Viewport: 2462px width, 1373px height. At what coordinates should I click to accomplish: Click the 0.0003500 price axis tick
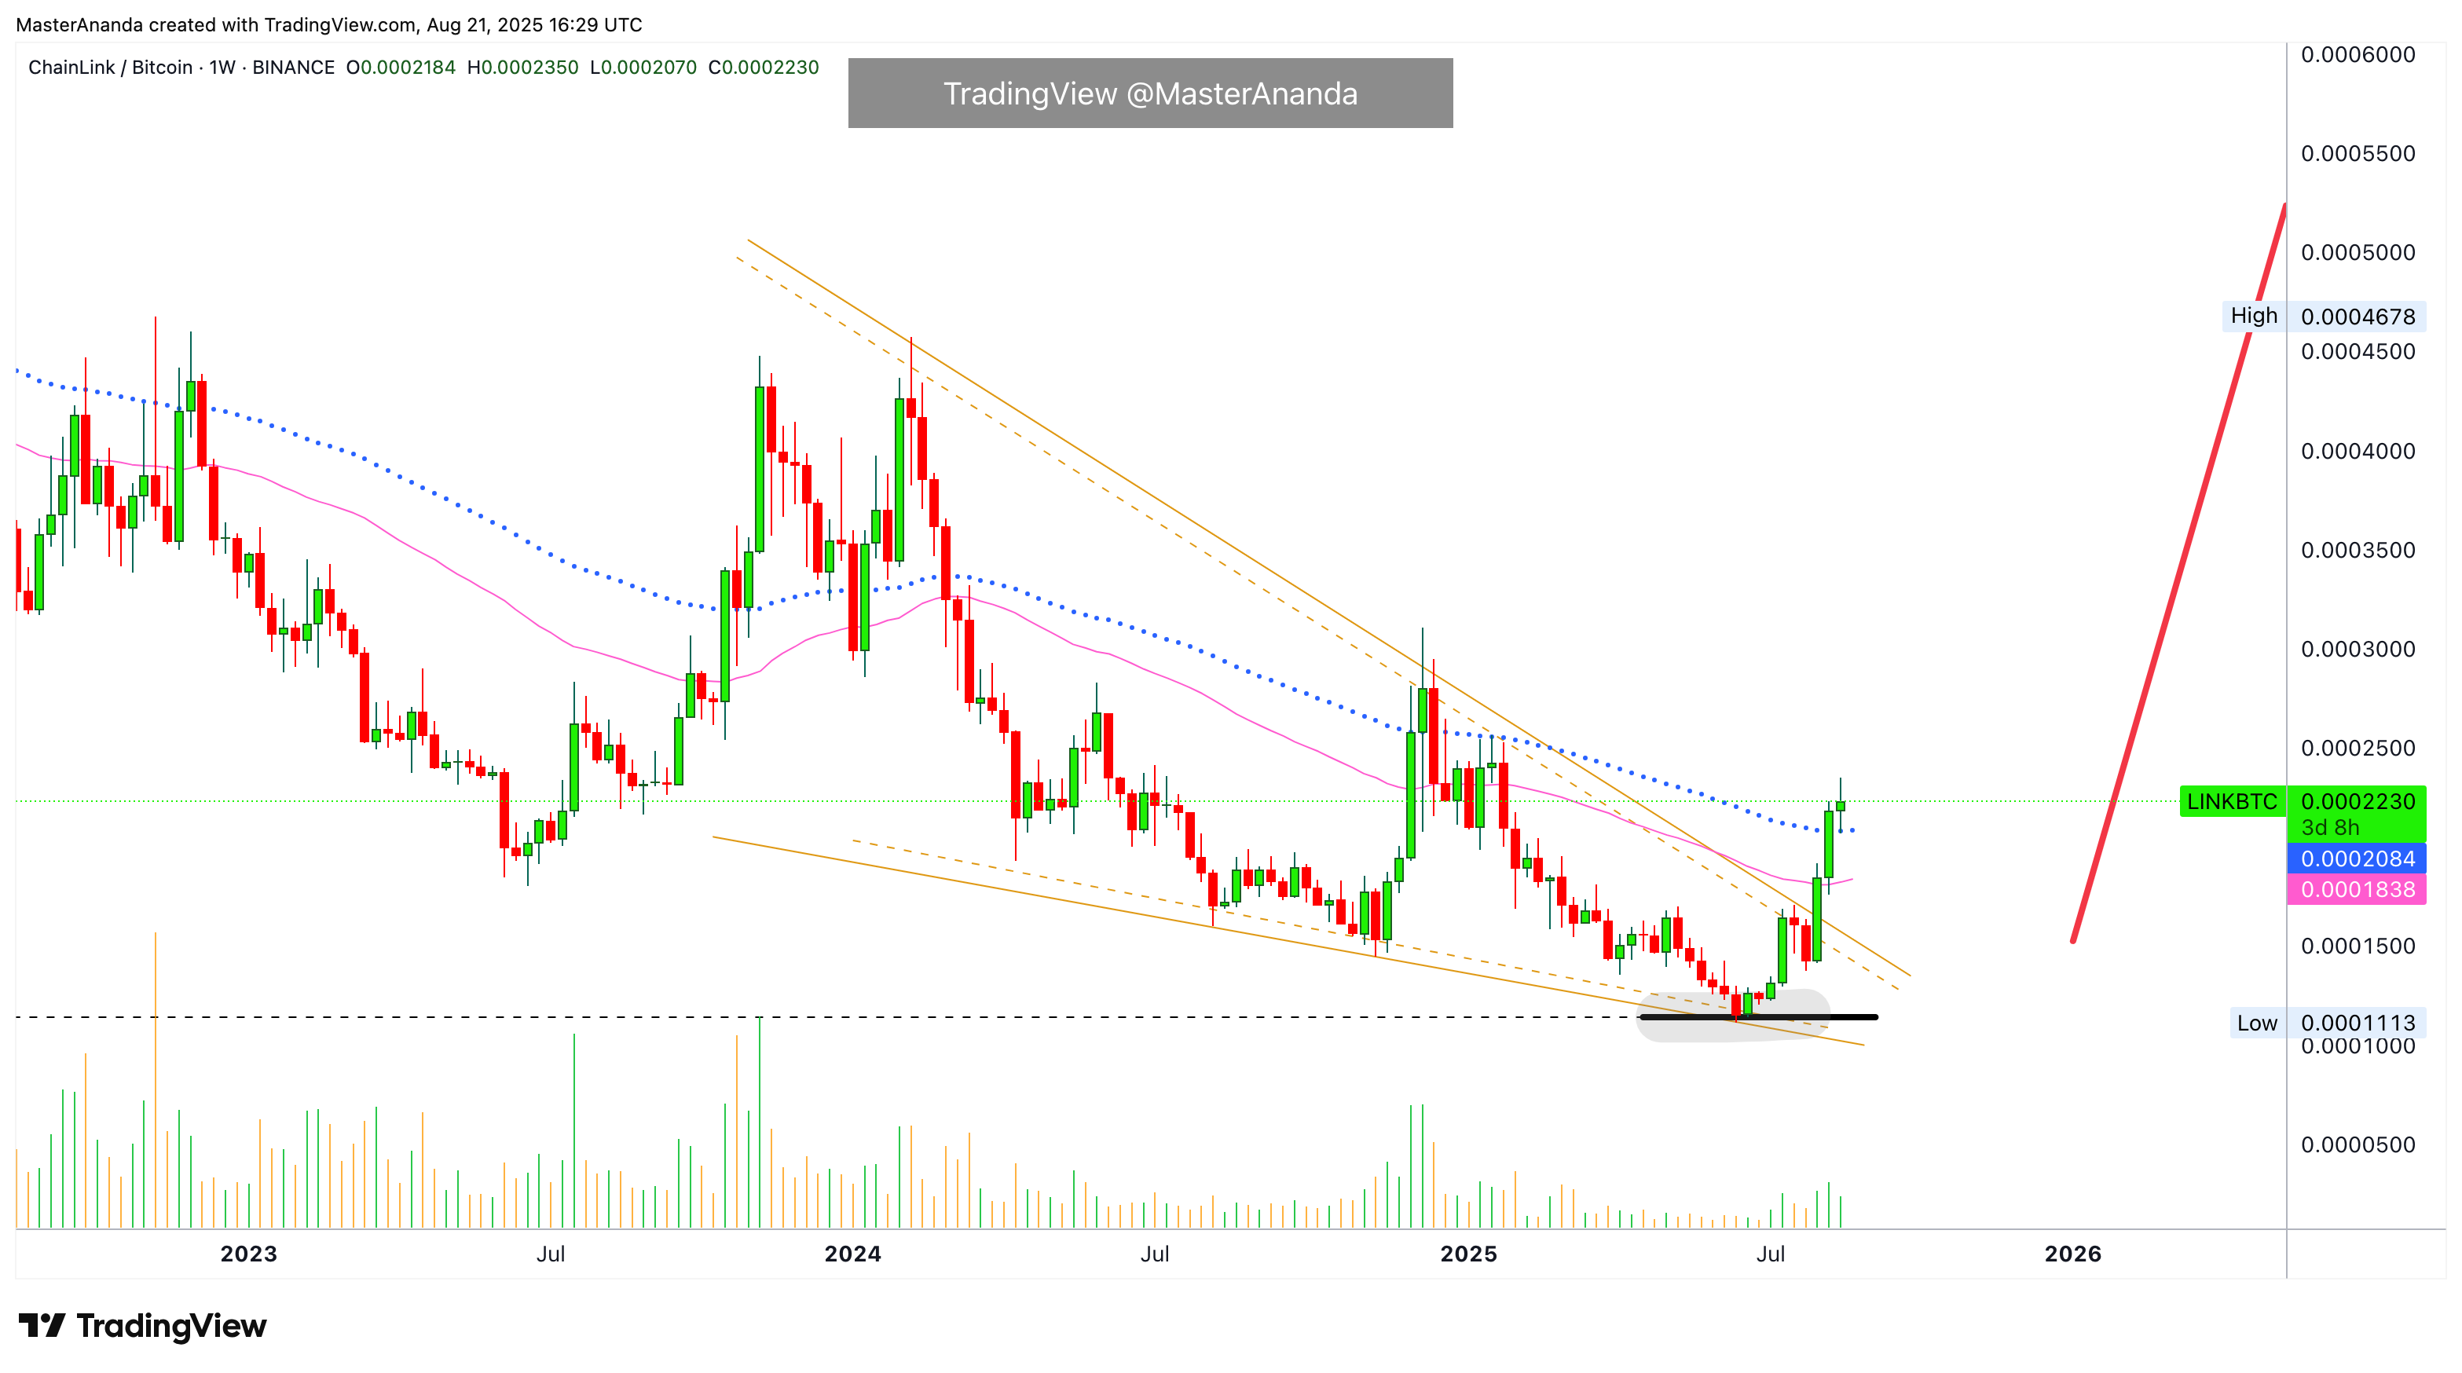click(2358, 551)
